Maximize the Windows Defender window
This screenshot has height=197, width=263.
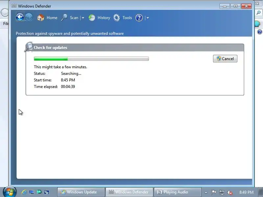coord(235,6)
